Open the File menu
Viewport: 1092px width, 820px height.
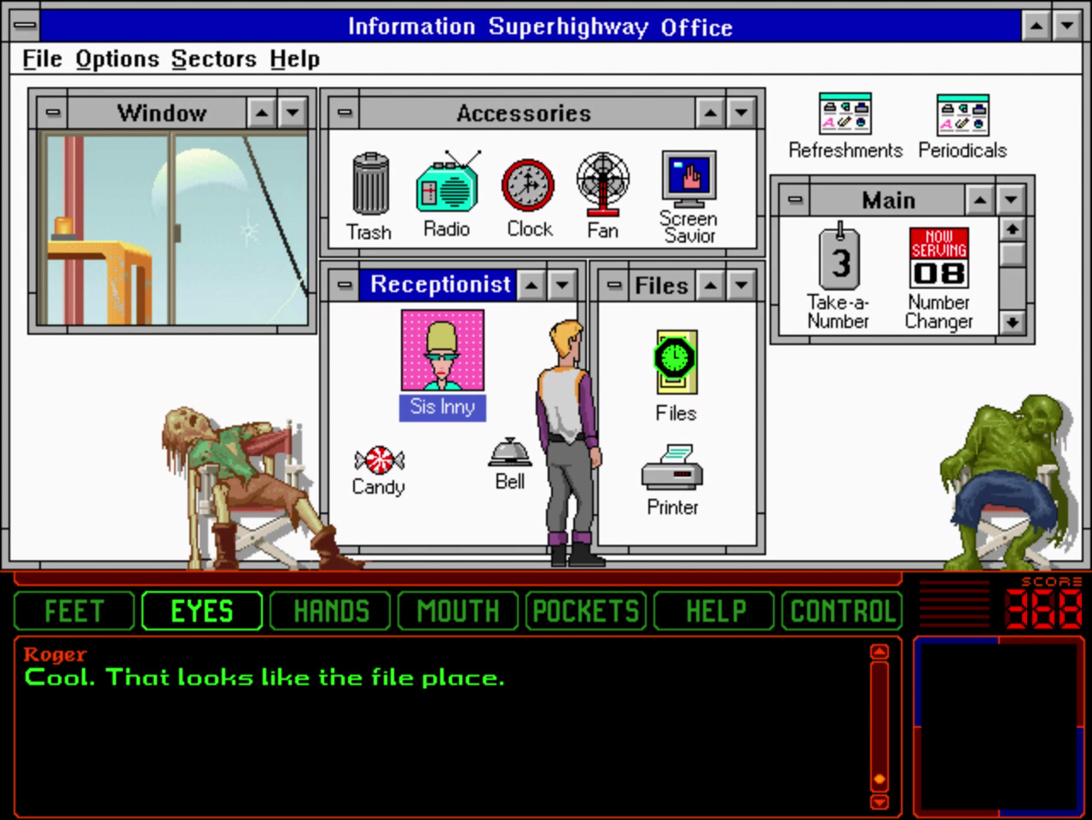[42, 59]
